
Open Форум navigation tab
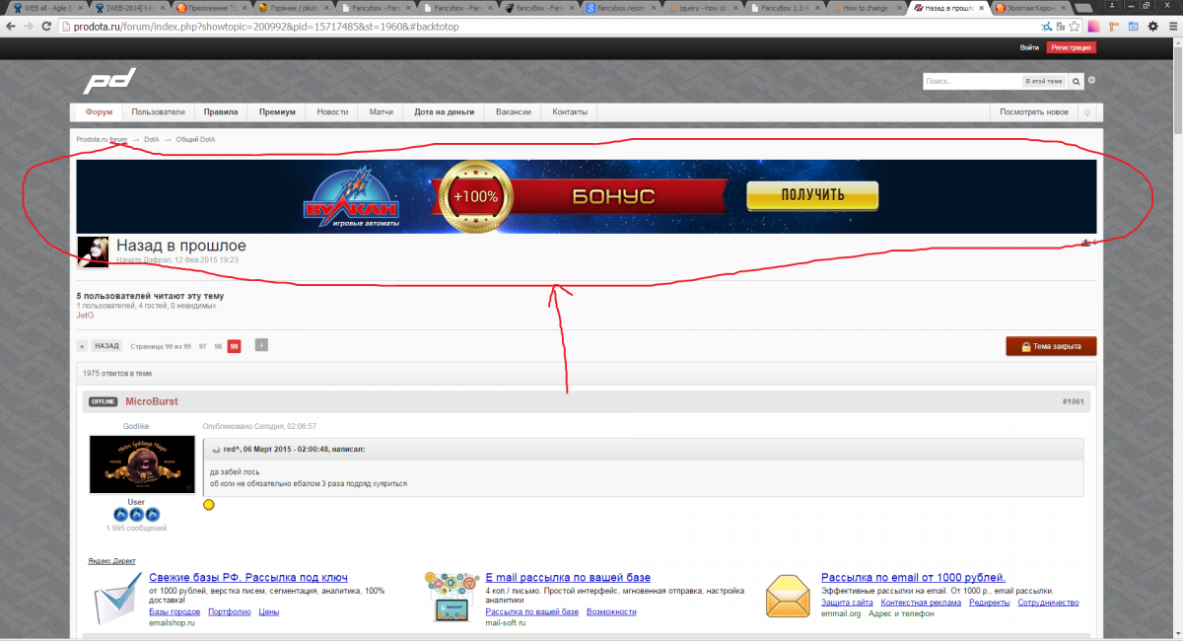pyautogui.click(x=98, y=112)
